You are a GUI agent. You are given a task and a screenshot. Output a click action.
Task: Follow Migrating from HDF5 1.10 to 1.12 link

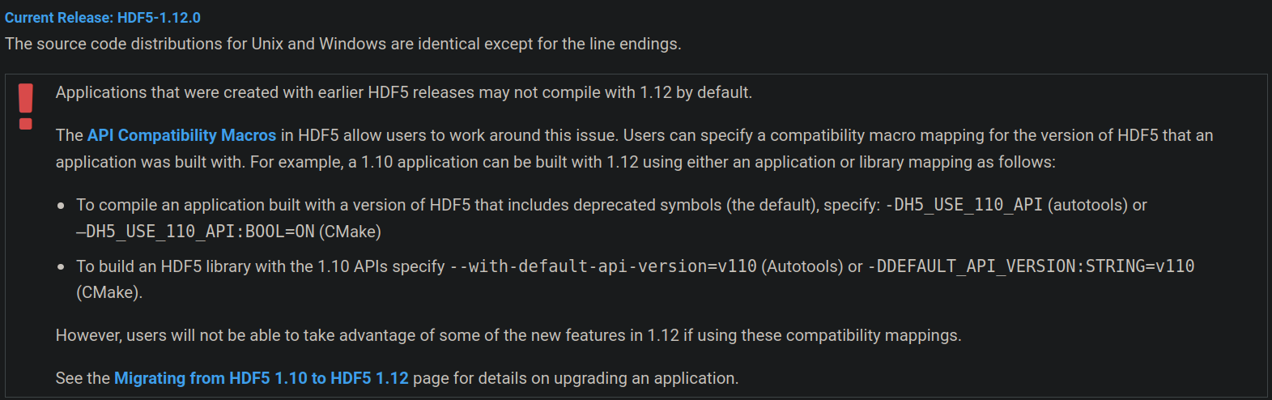click(x=261, y=378)
